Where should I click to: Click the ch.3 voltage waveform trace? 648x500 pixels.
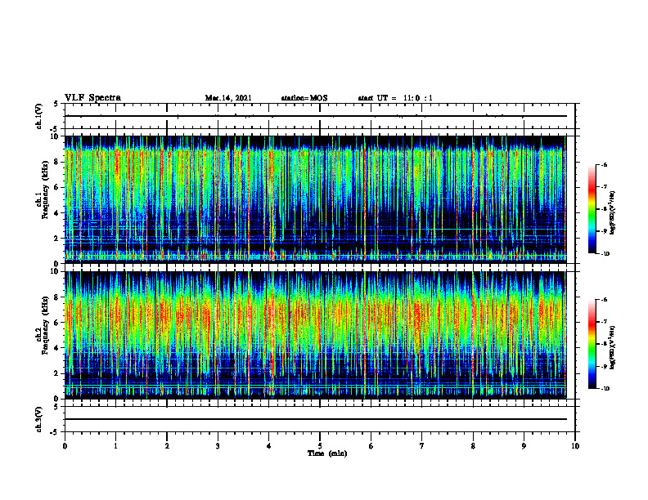tap(315, 419)
